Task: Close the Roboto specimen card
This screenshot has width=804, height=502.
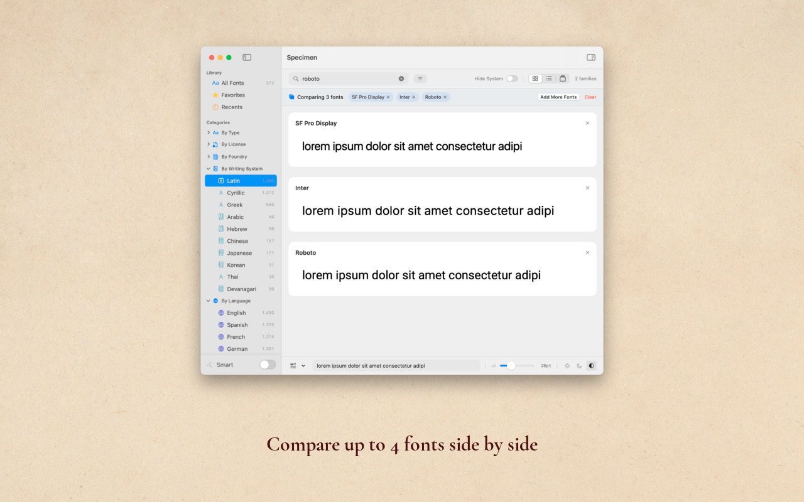Action: [x=587, y=252]
